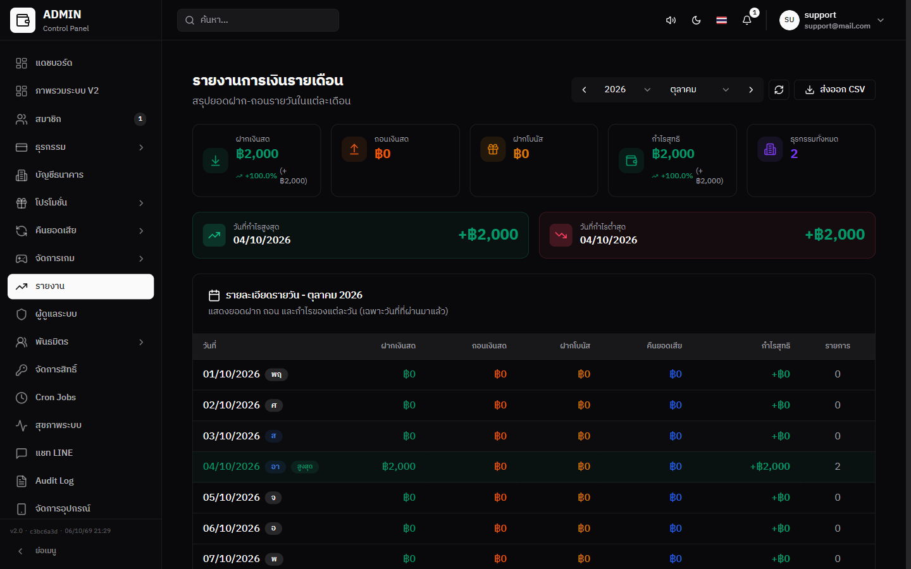The width and height of the screenshot is (911, 569).
Task: Go to next month arrow
Action: 751,90
